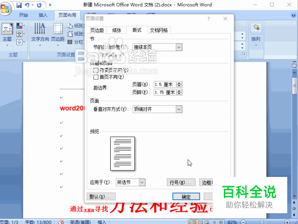This screenshot has height=224, width=298.
Task: Click the ruler toggle above scrollbar
Action: [x=294, y=66]
